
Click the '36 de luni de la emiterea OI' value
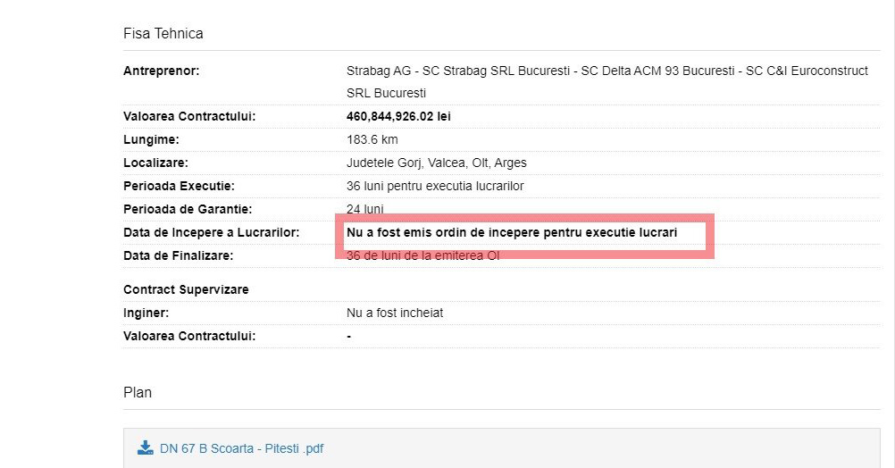(422, 255)
